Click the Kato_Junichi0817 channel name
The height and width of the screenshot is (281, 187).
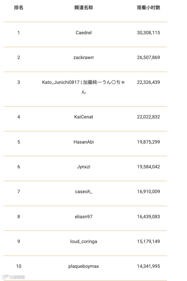(84, 82)
